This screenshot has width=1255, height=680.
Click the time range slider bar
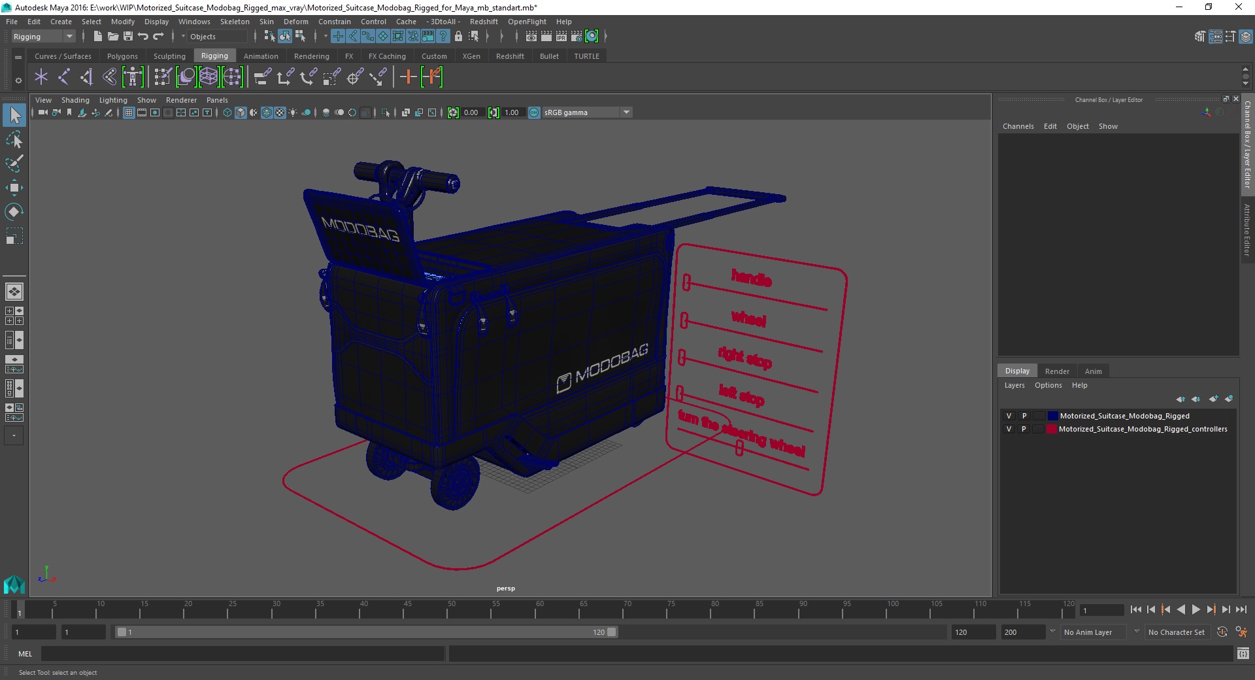click(366, 632)
